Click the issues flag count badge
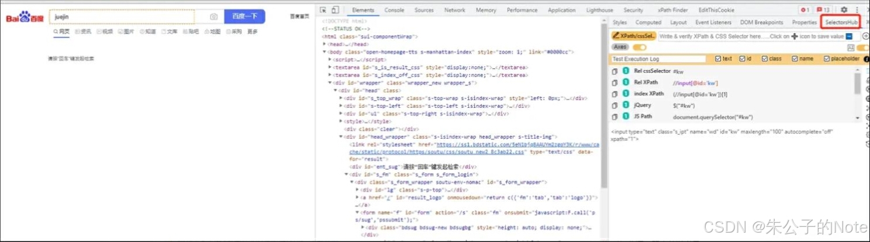The width and height of the screenshot is (870, 242). [x=823, y=10]
